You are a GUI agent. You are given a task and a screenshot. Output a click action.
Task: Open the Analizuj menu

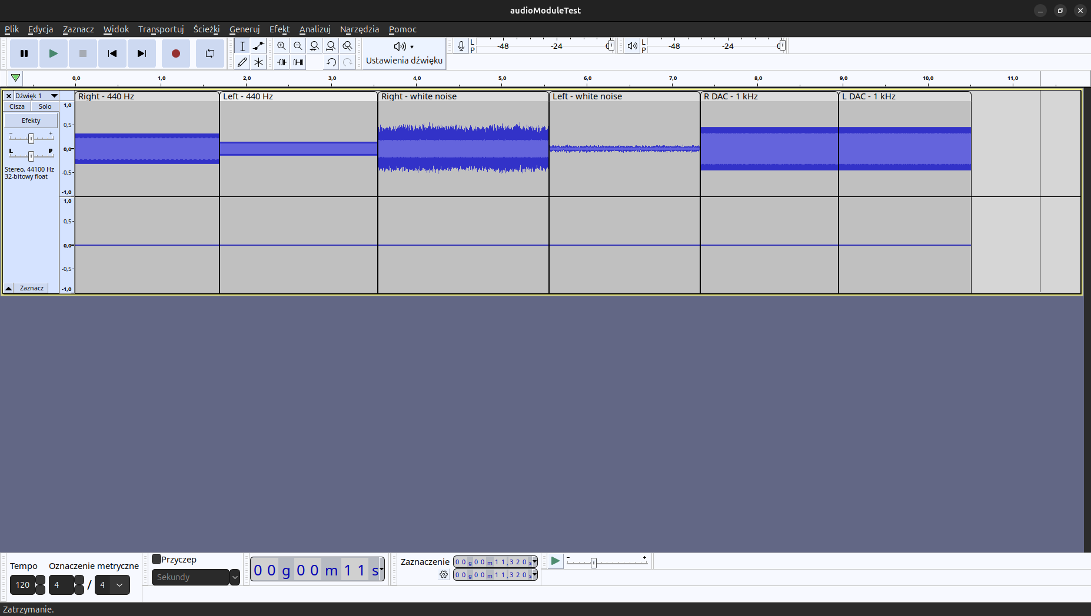click(314, 29)
